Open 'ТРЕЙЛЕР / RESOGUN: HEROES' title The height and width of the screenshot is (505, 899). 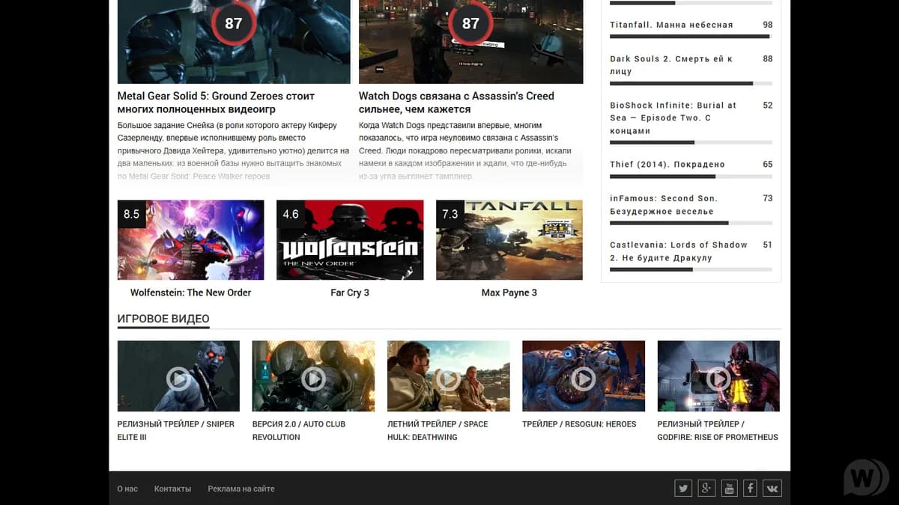click(579, 424)
